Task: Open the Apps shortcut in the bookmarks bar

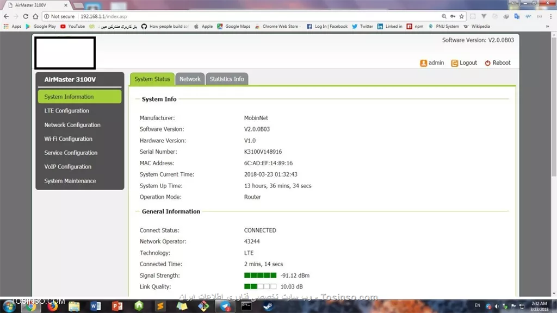Action: [13, 26]
